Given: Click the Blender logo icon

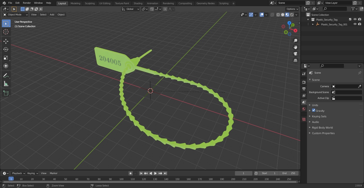Looking at the screenshot, I should (x=4, y=3).
